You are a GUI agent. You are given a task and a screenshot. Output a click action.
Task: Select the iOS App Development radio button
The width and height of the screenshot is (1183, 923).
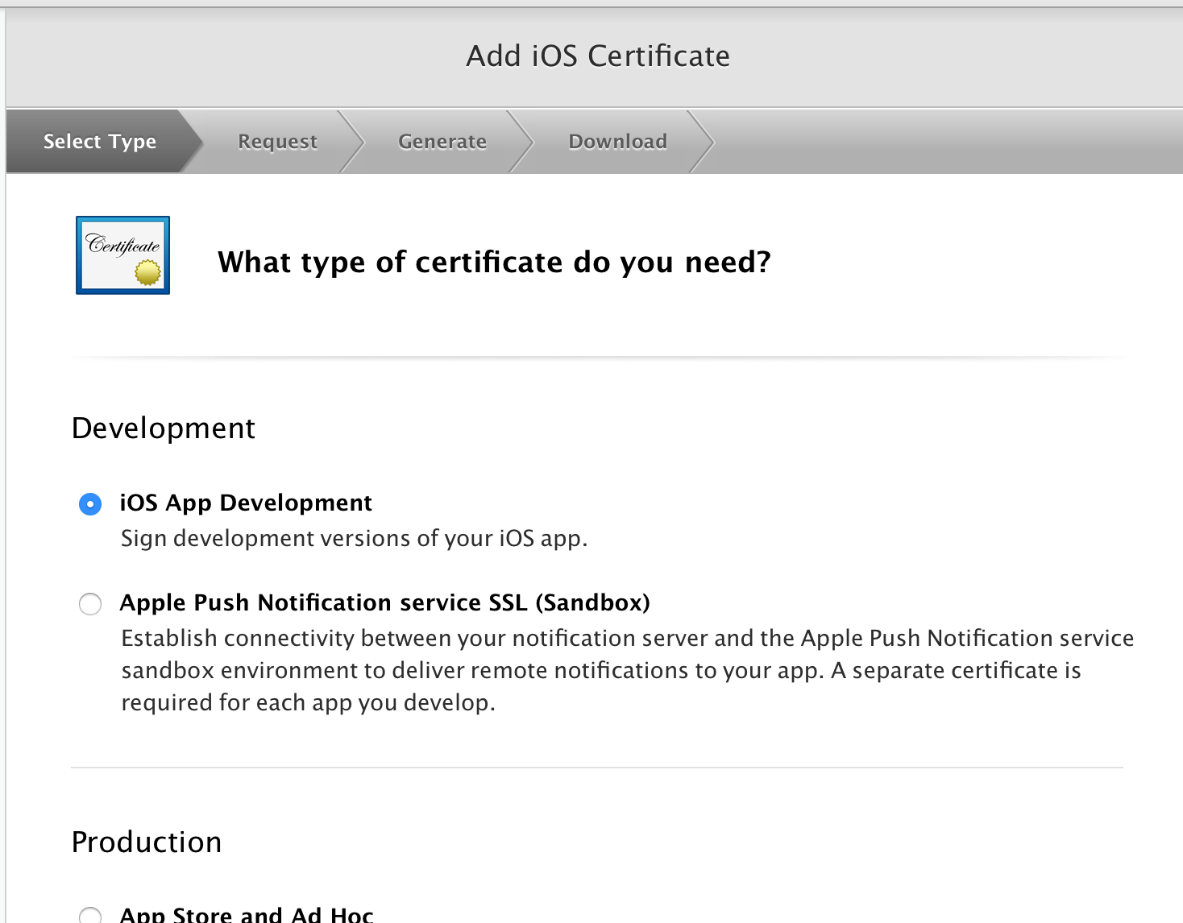(x=90, y=504)
